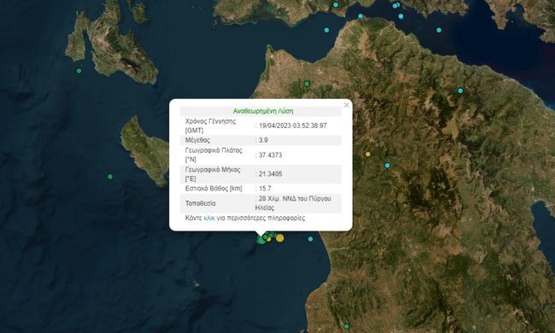Select cyan marker on northern mainland shore
The height and width of the screenshot is (333, 555).
pyautogui.click(x=336, y=4)
